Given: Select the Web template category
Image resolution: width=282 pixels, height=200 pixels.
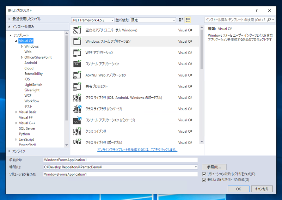Looking at the screenshot, I should (28, 52).
